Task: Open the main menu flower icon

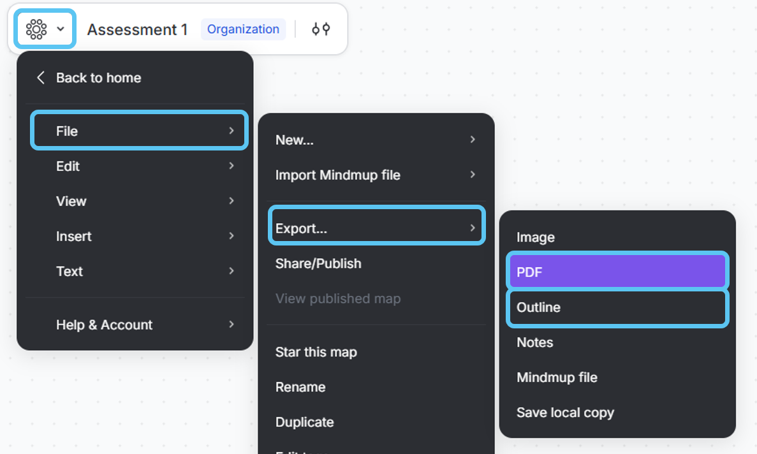Action: [36, 29]
